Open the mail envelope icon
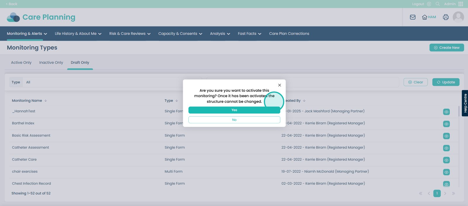The image size is (468, 206). (x=413, y=17)
